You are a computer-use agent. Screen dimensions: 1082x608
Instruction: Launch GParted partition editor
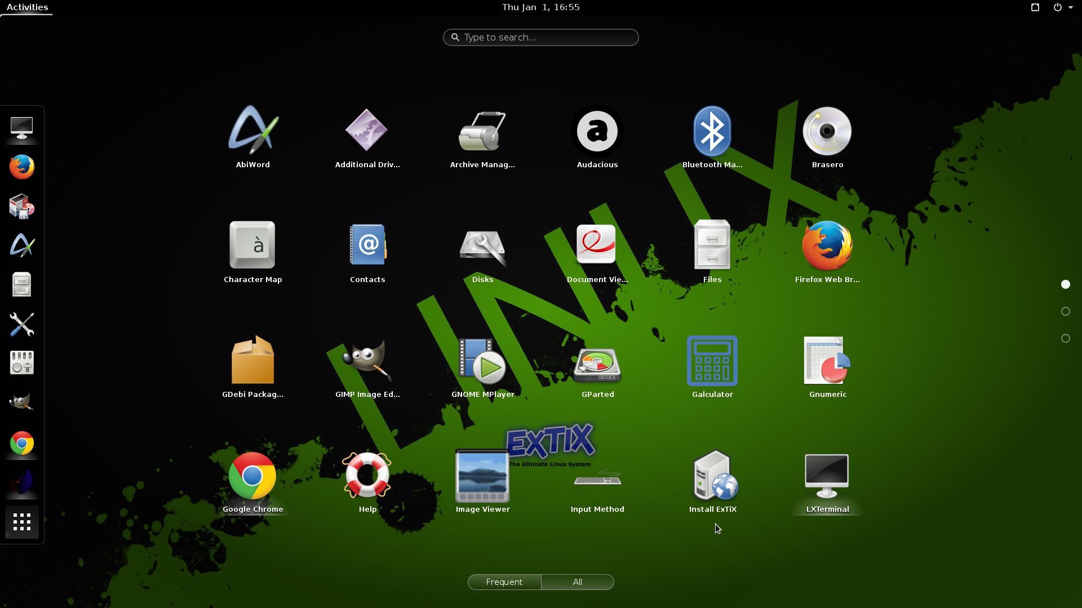point(597,368)
